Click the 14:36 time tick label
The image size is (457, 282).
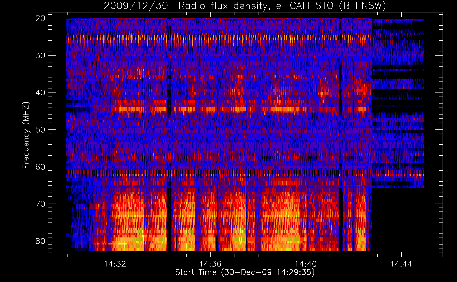tap(210, 264)
